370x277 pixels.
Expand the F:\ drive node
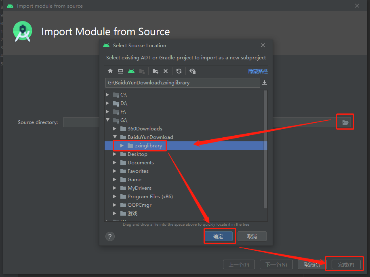[x=107, y=111]
